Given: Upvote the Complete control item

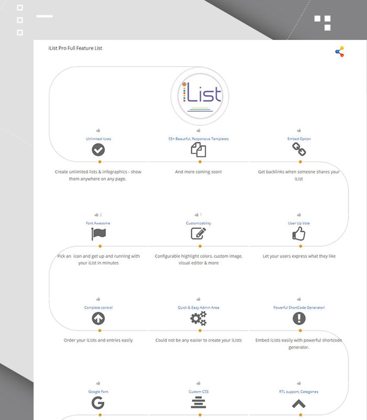Looking at the screenshot, I should tap(98, 299).
